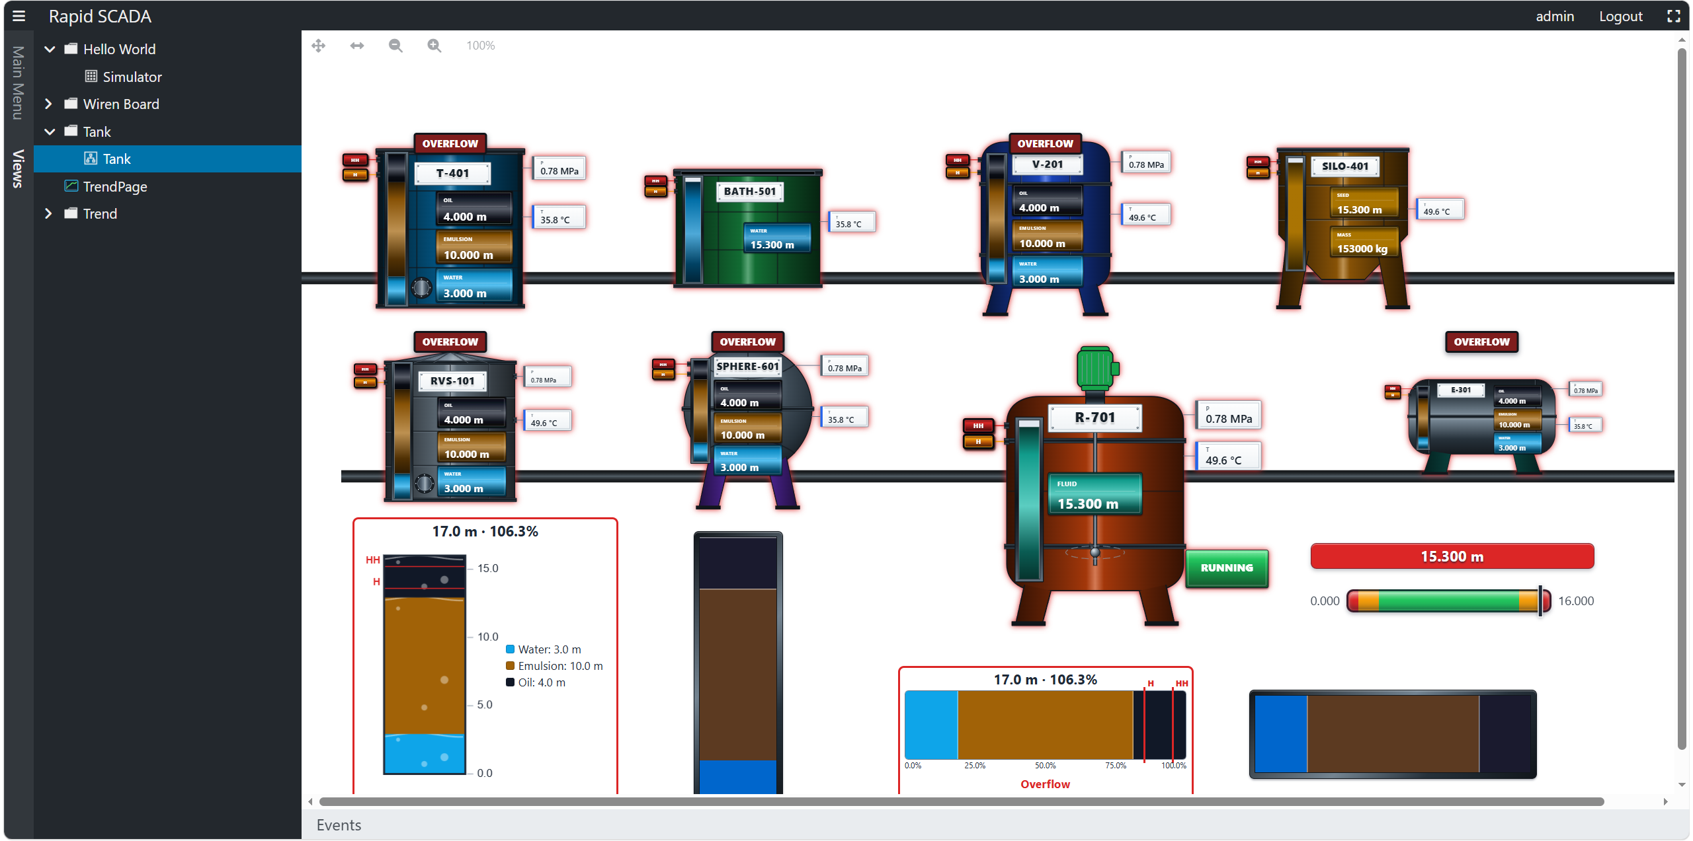This screenshot has height=841, width=1693.
Task: Click the Trend folder icon
Action: [71, 213]
